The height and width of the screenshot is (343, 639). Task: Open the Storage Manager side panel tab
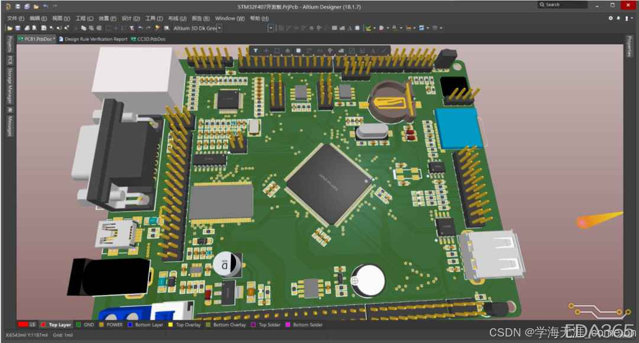click(9, 86)
